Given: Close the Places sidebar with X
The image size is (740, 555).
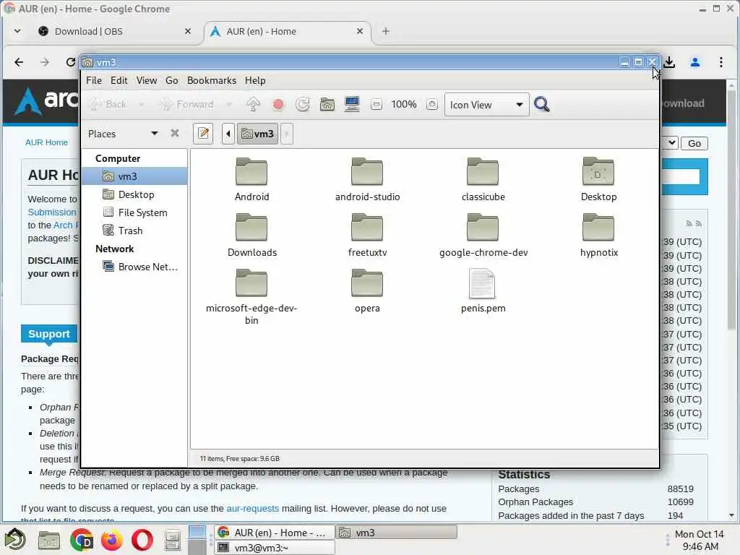Looking at the screenshot, I should [x=175, y=134].
